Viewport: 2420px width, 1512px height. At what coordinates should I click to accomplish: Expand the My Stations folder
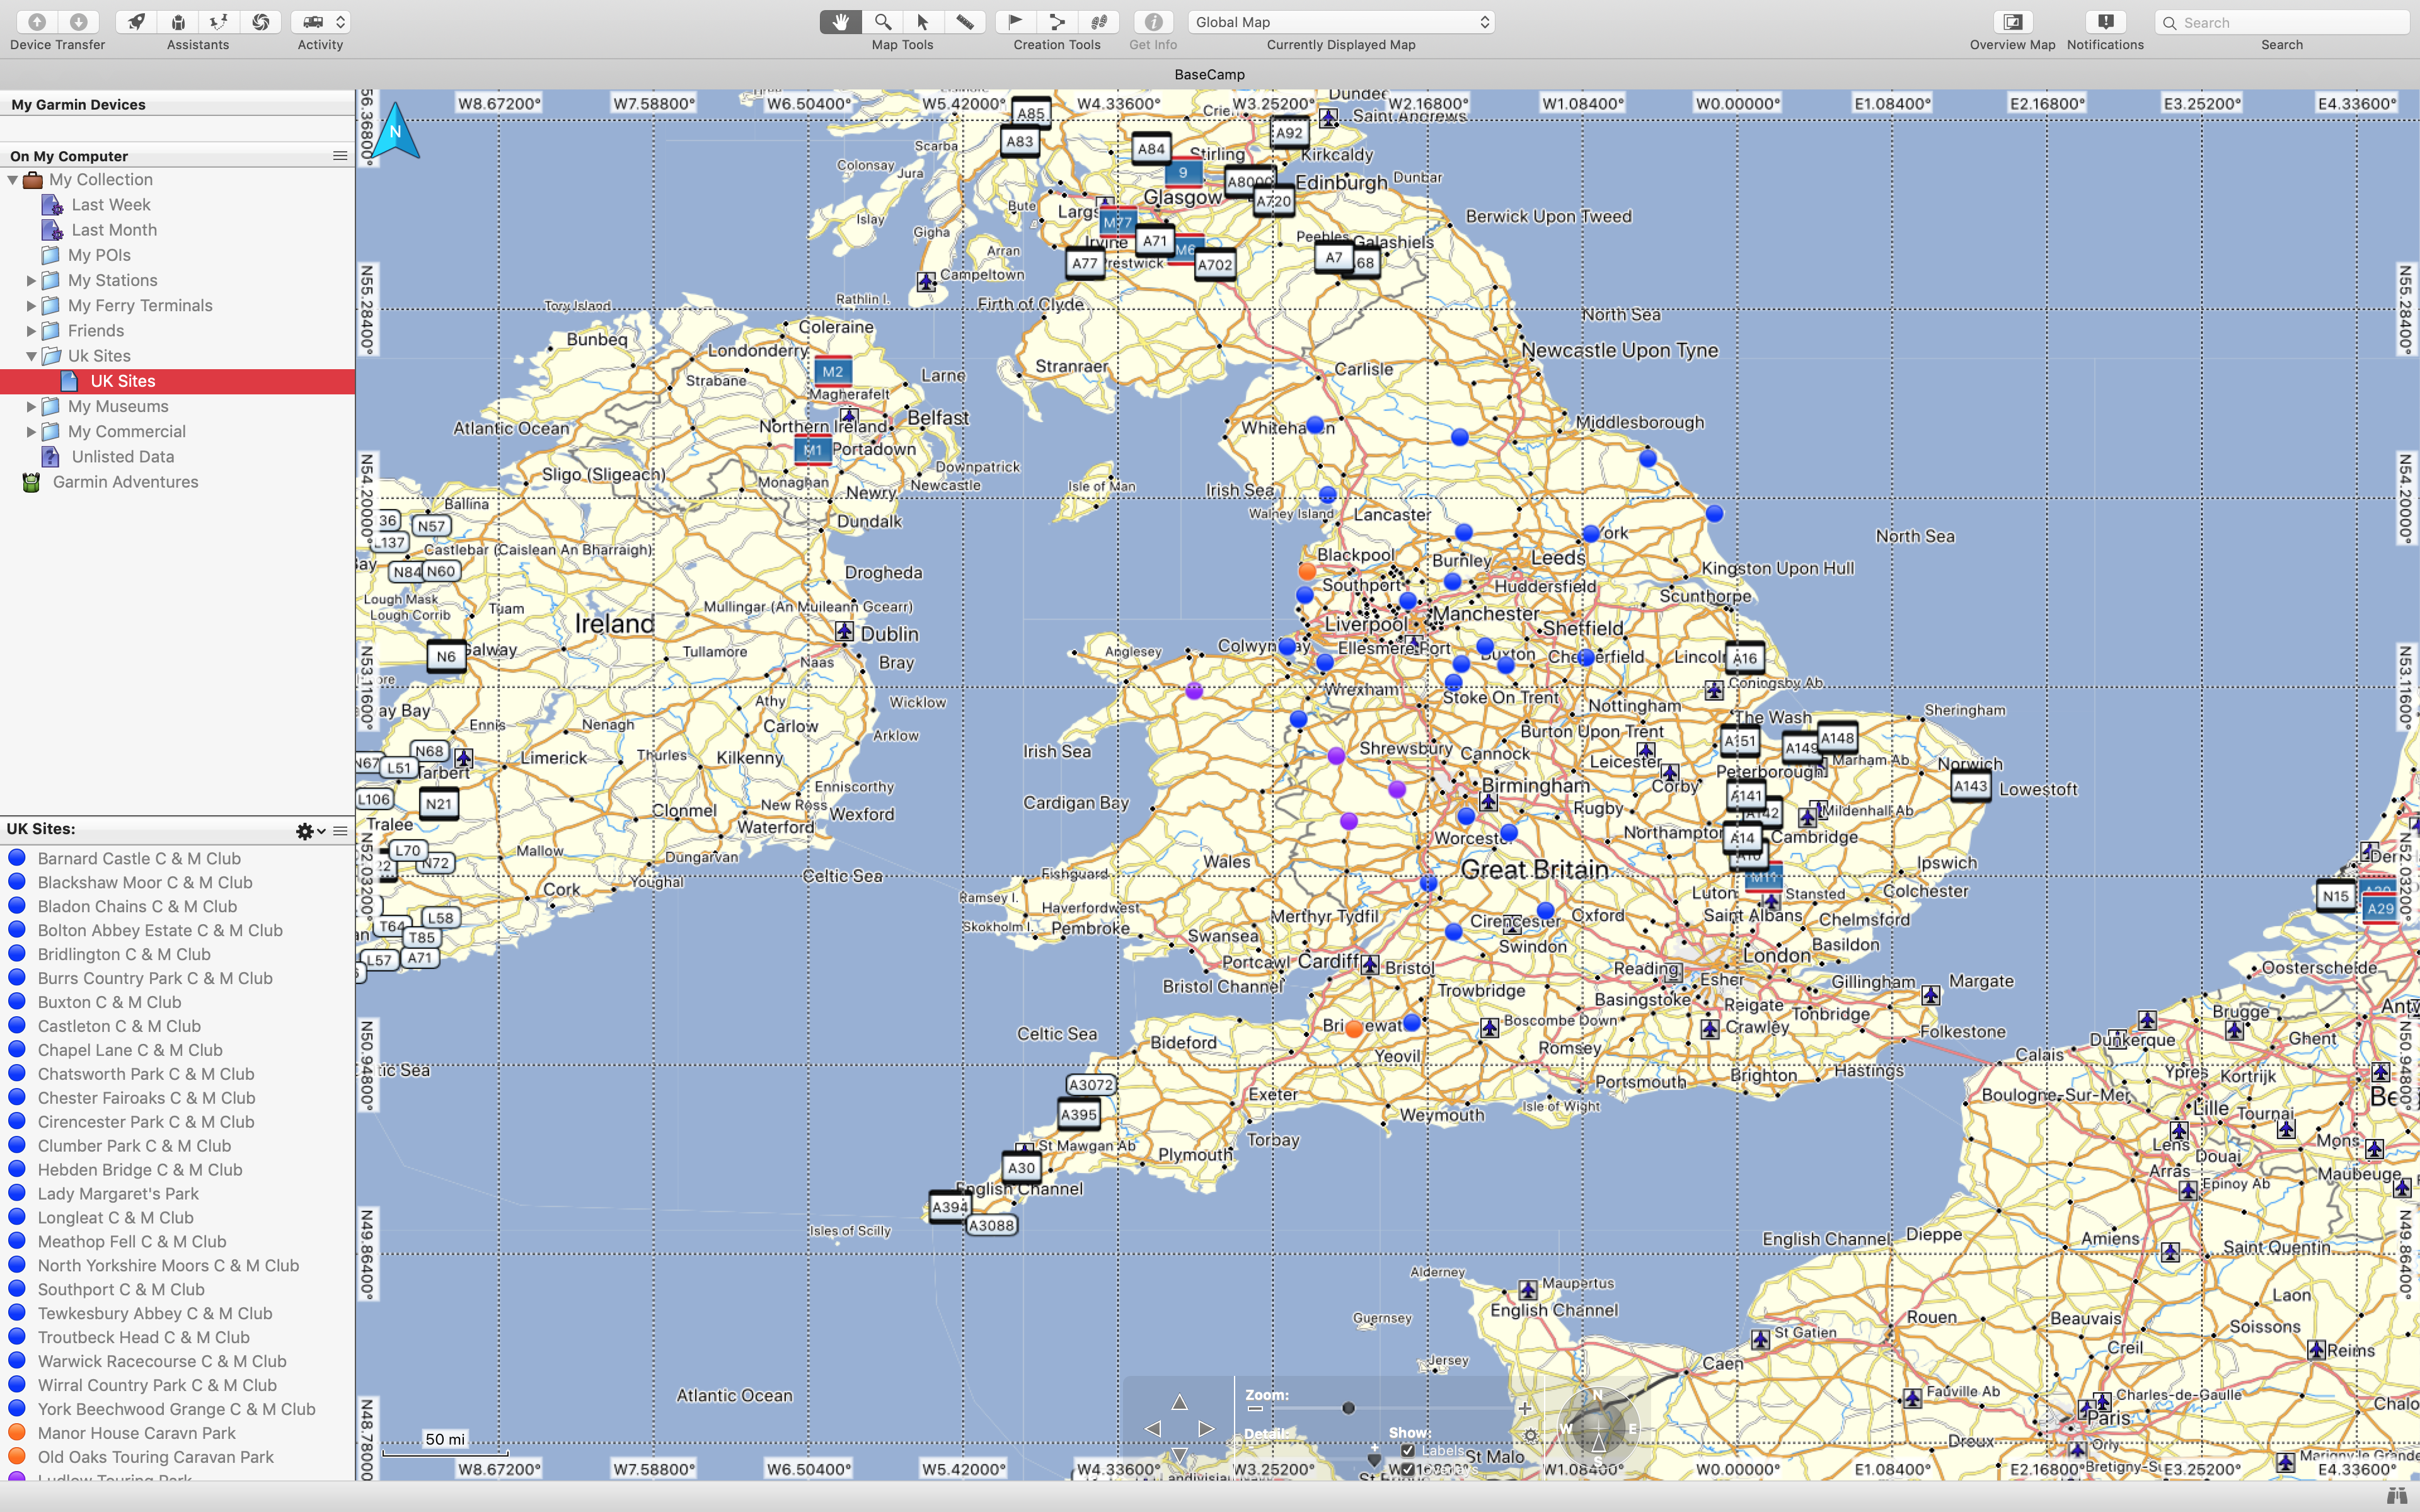31,281
